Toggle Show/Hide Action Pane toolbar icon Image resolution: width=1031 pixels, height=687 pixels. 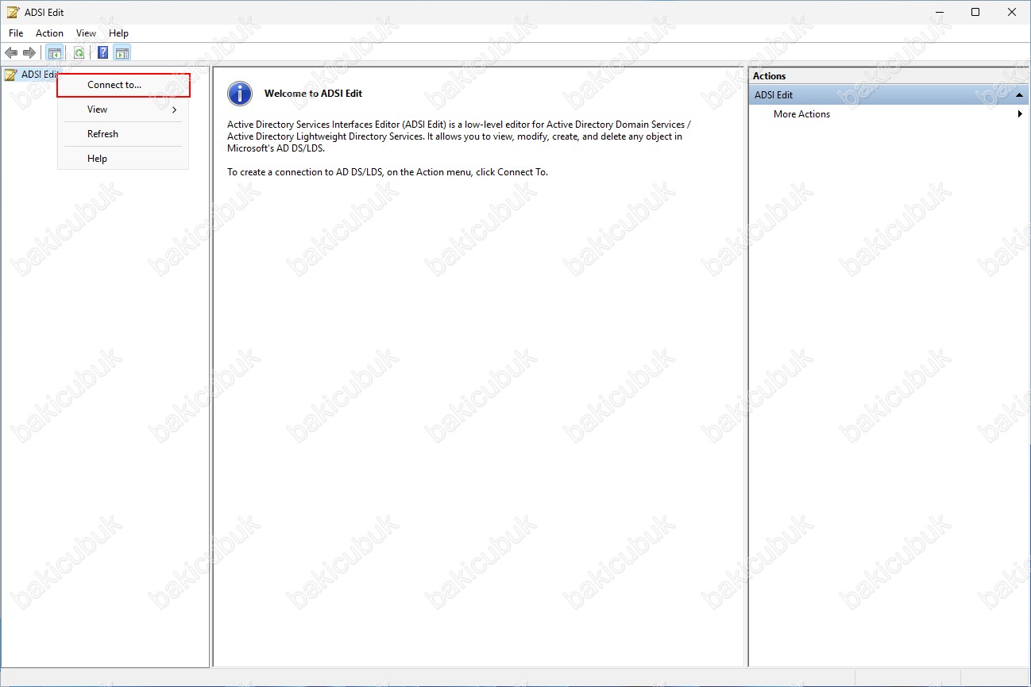click(122, 53)
